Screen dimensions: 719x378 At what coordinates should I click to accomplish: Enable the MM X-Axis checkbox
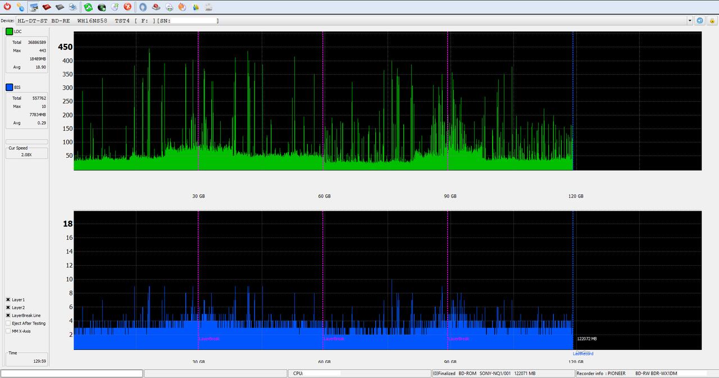pyautogui.click(x=8, y=331)
